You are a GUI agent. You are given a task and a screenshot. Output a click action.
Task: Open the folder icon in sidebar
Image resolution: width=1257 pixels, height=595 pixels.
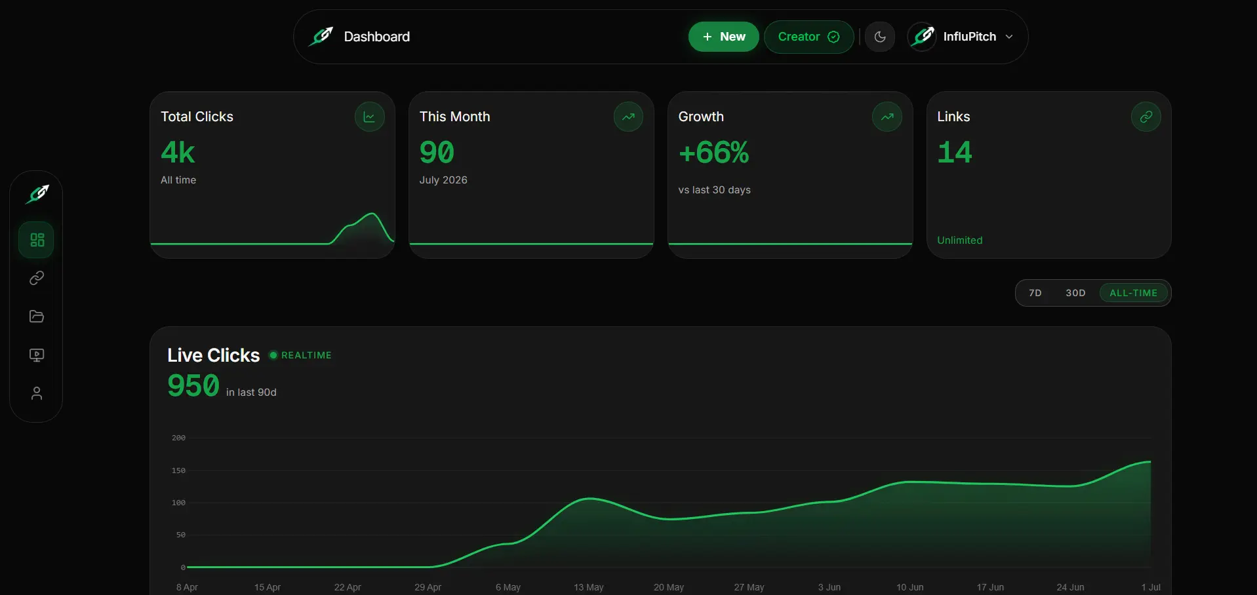tap(37, 317)
